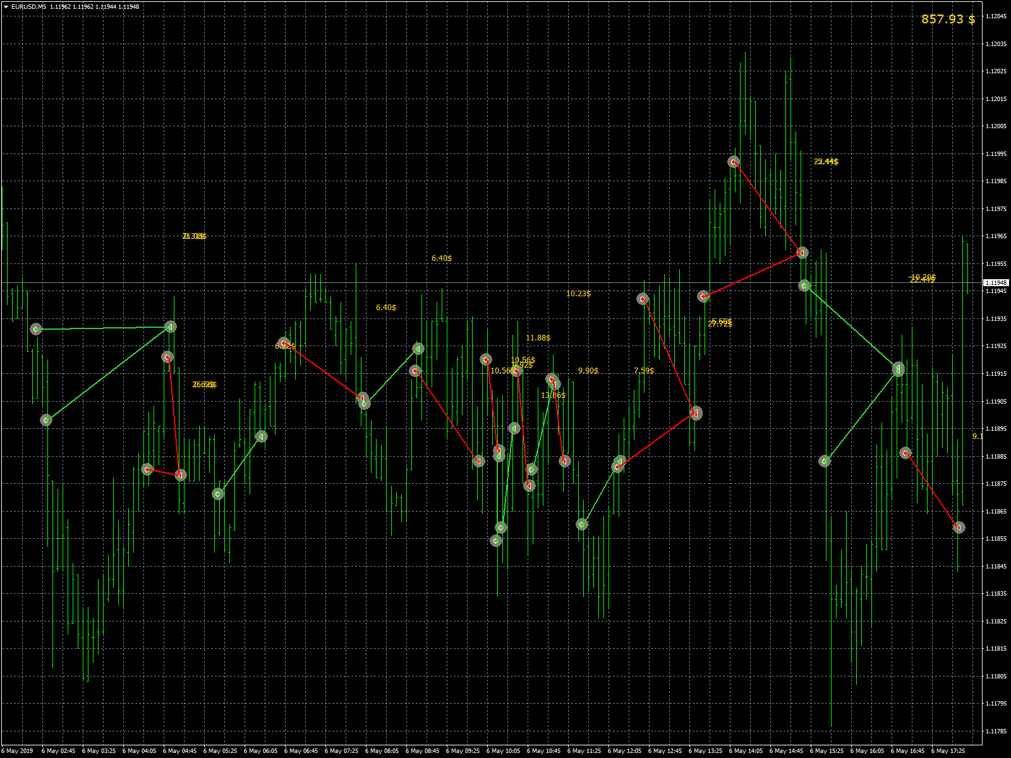Viewport: 1011px width, 758px height.
Task: Select the 857.93 $ balance label
Action: (948, 19)
